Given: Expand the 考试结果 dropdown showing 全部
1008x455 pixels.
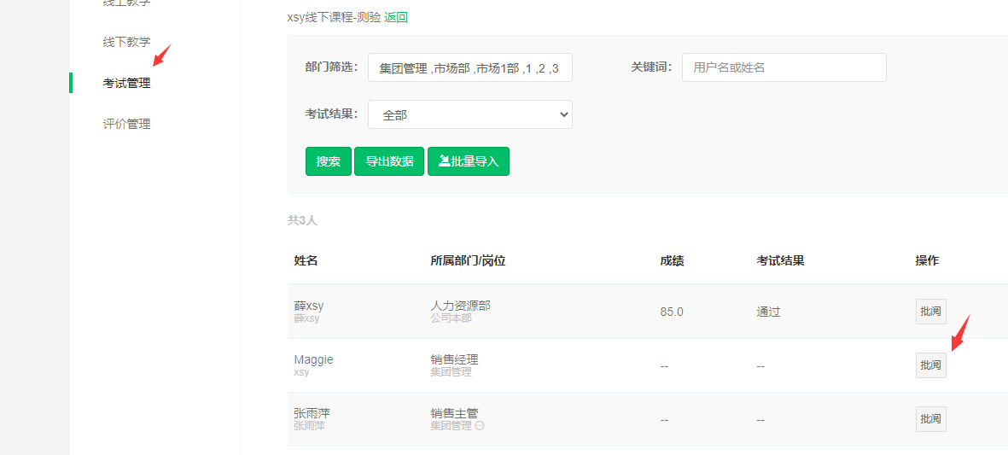Looking at the screenshot, I should tap(470, 114).
